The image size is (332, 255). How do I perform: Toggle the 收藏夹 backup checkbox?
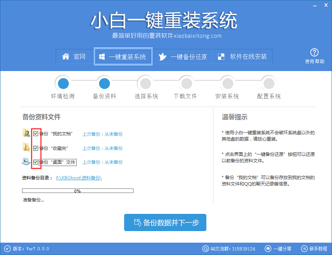coord(36,148)
